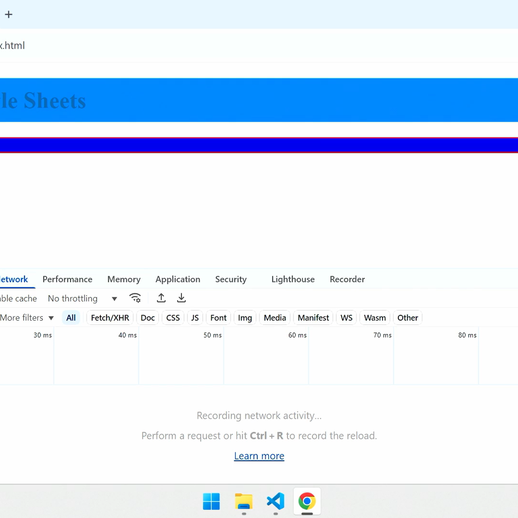Open the Application tab
The height and width of the screenshot is (518, 518).
[x=177, y=279]
